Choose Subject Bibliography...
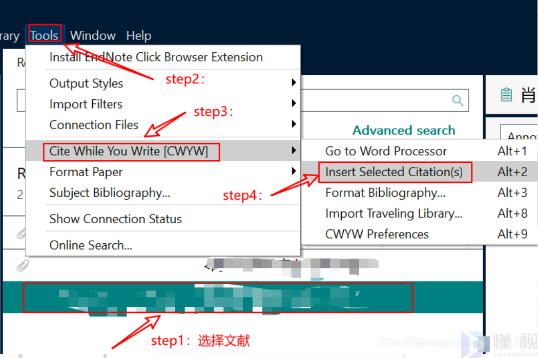Viewport: 538px width, 358px height. [110, 193]
